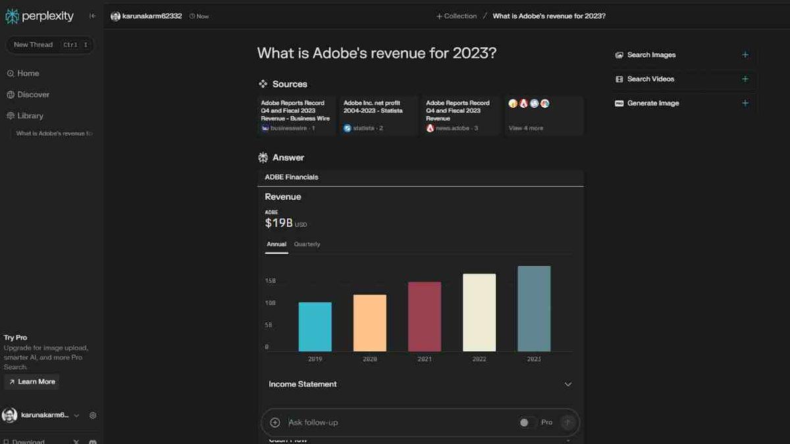Open Discover in the sidebar
The height and width of the screenshot is (444, 790).
tap(33, 95)
